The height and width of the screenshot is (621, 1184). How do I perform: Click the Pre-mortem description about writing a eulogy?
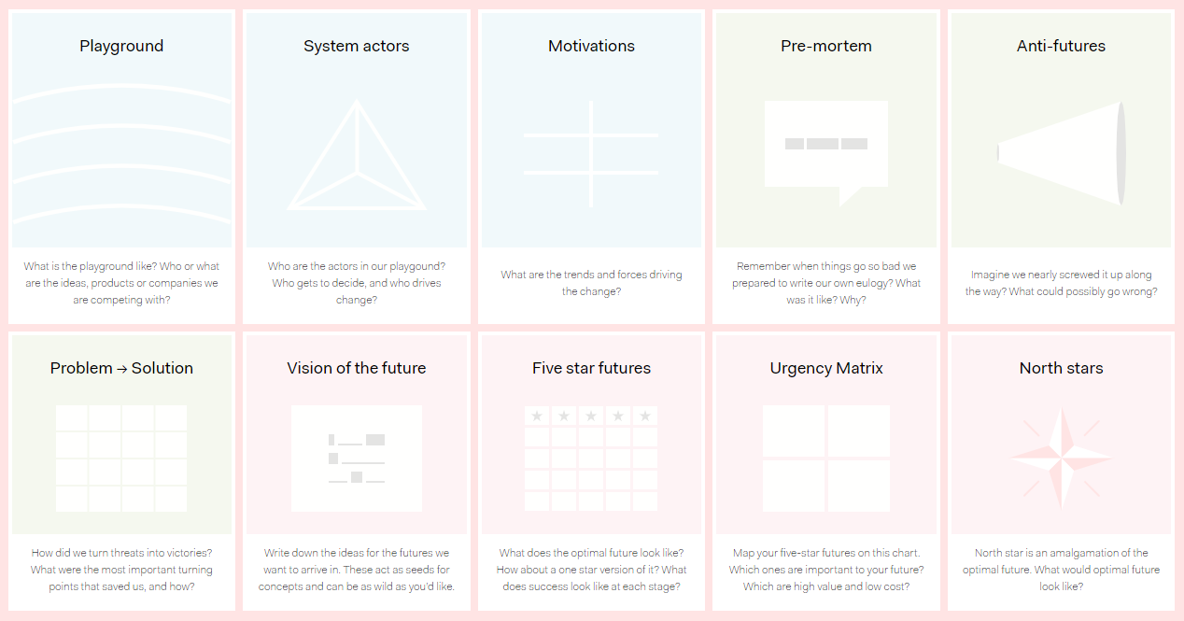(825, 283)
